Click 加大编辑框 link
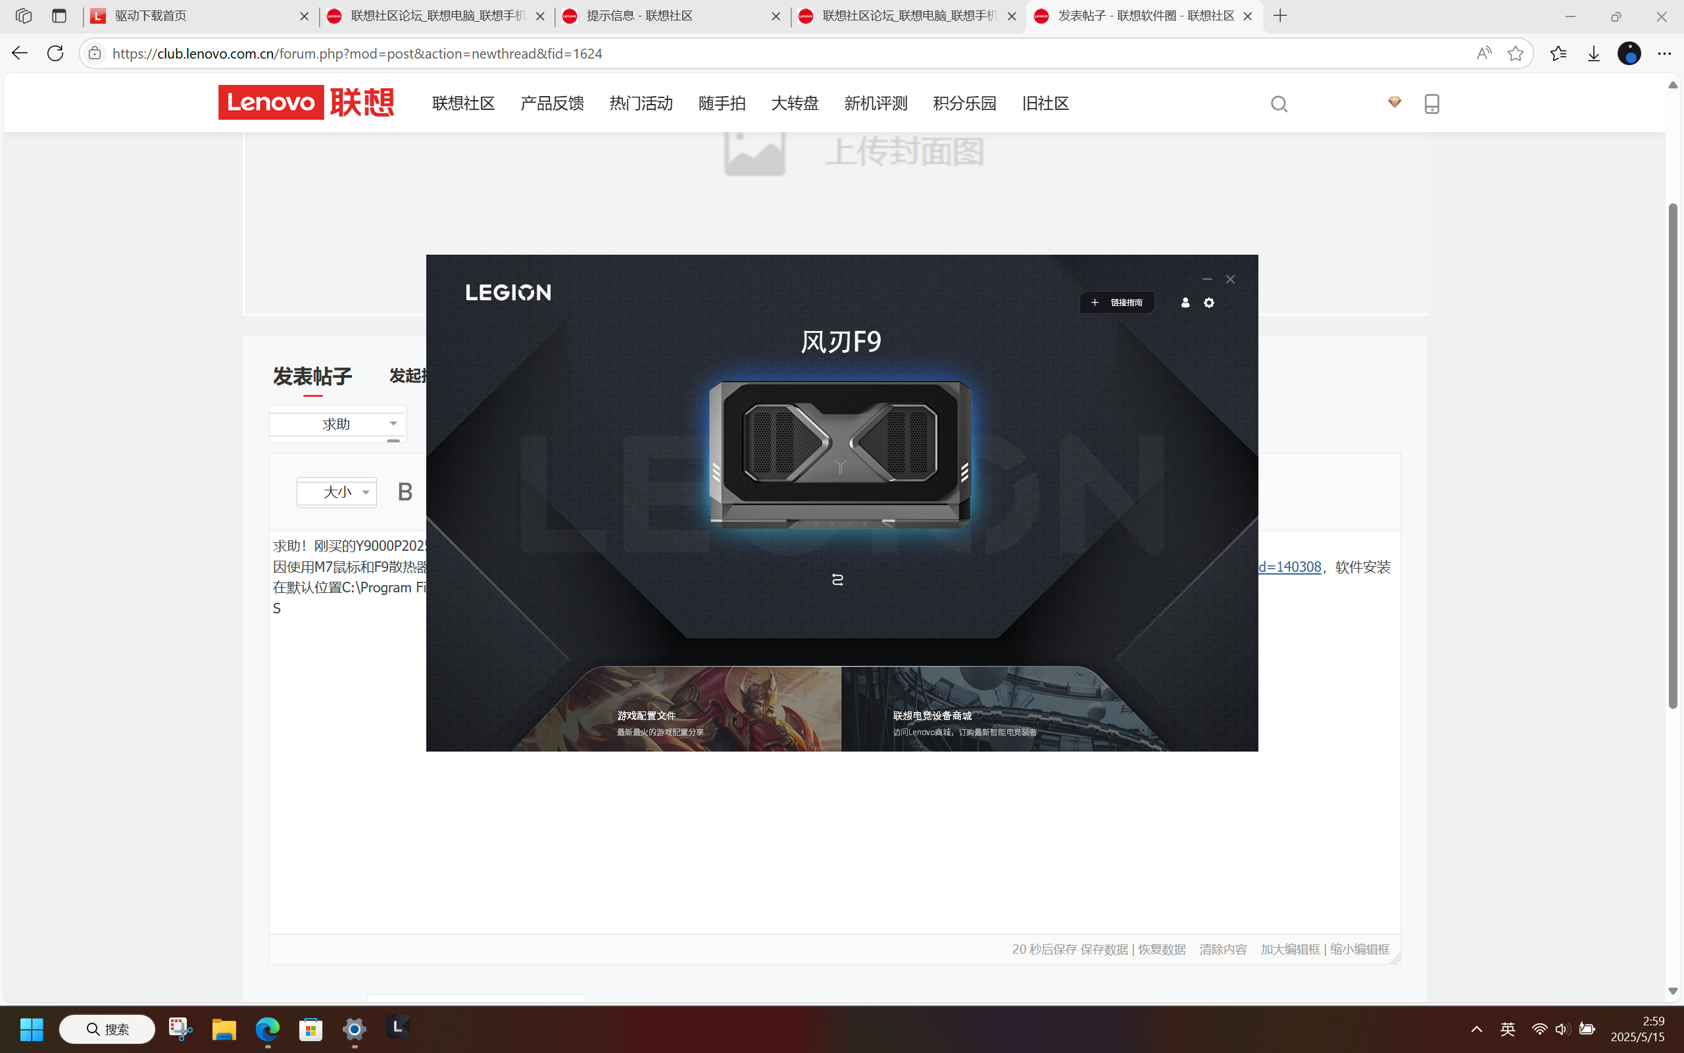The width and height of the screenshot is (1684, 1053). [x=1290, y=949]
